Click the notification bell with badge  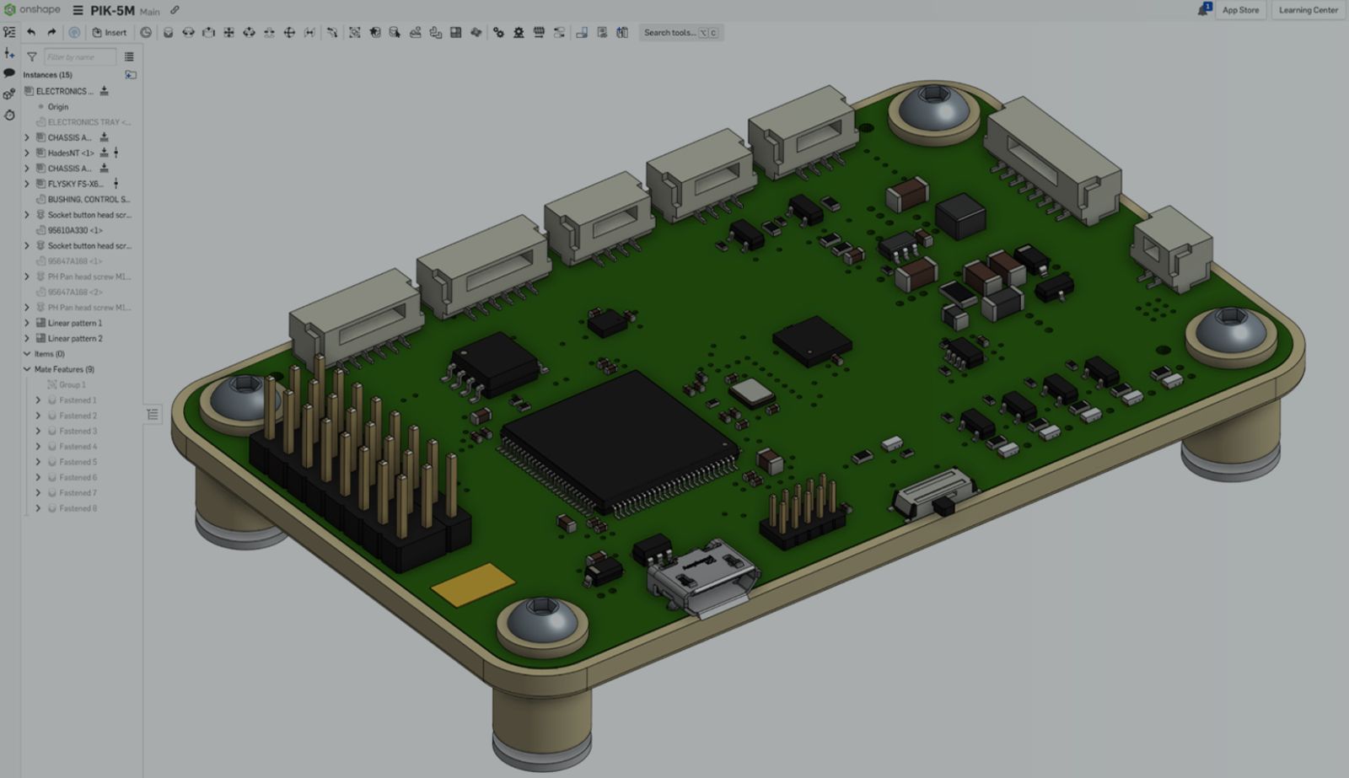click(1203, 11)
